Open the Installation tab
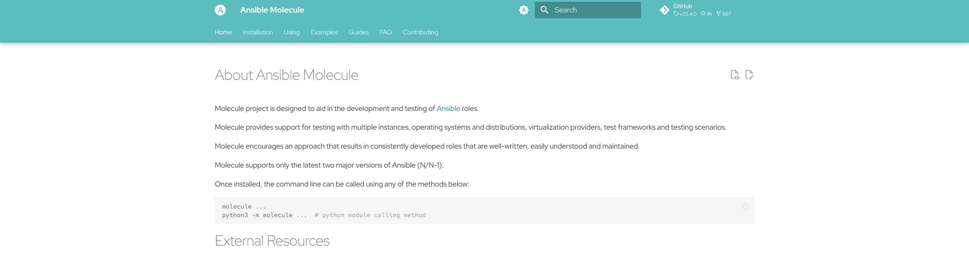This screenshot has width=969, height=258. click(258, 32)
